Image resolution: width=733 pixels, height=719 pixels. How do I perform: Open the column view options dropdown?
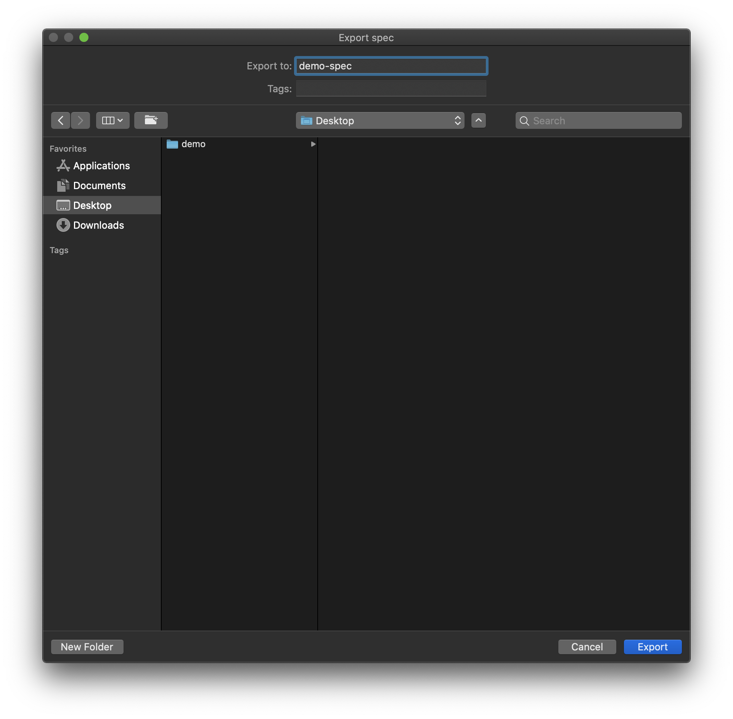113,120
